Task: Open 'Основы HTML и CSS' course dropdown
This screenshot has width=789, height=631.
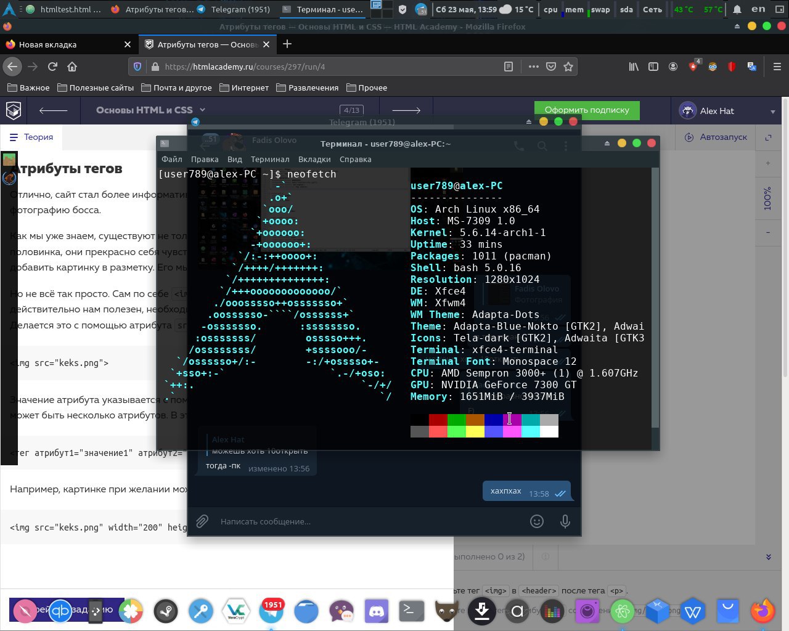Action: pyautogui.click(x=150, y=110)
